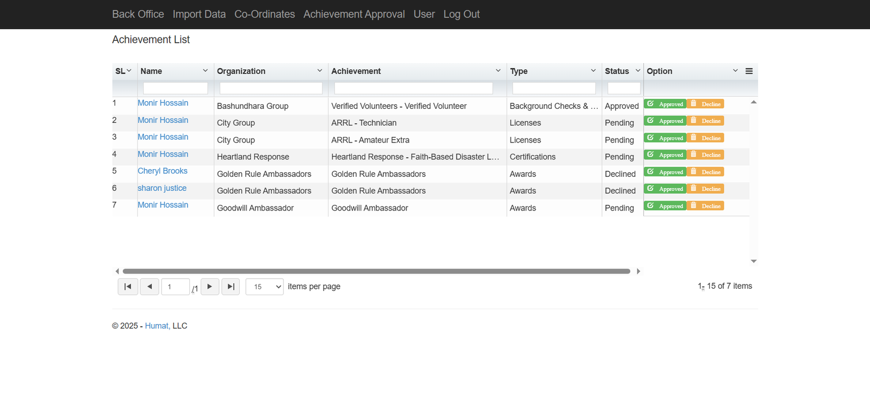870x398 pixels.
Task: Open Cheryl Brooks profile link
Action: (x=163, y=171)
